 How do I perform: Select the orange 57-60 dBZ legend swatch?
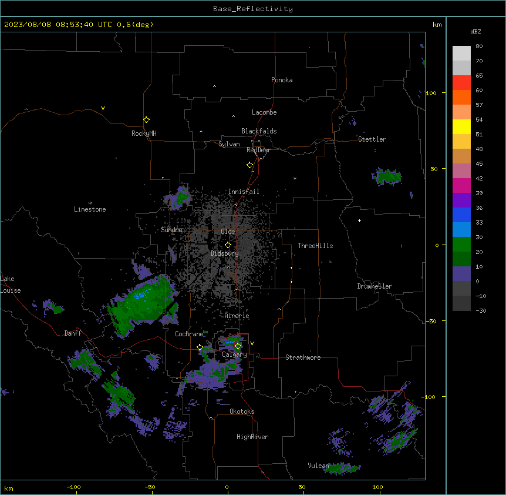(461, 97)
